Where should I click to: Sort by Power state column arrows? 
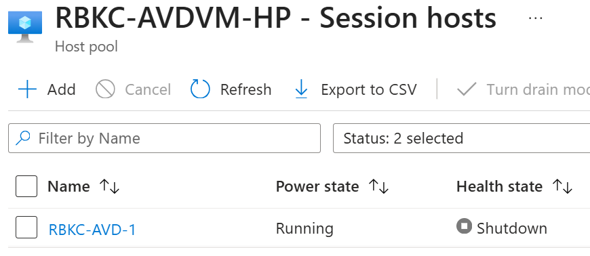tap(378, 186)
